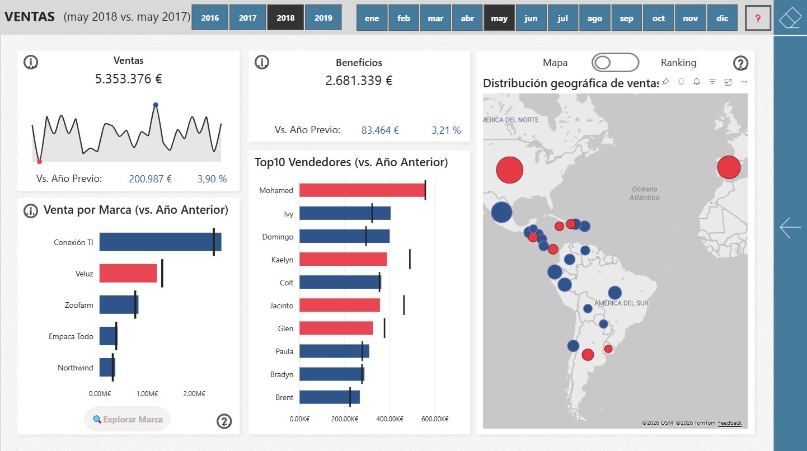Screen dimensions: 807x451
Task: Switch the visual from Mapa to Ranking
Action: (x=615, y=63)
